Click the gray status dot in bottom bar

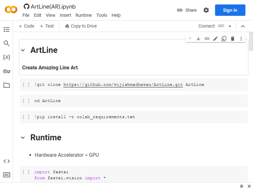(x=241, y=186)
